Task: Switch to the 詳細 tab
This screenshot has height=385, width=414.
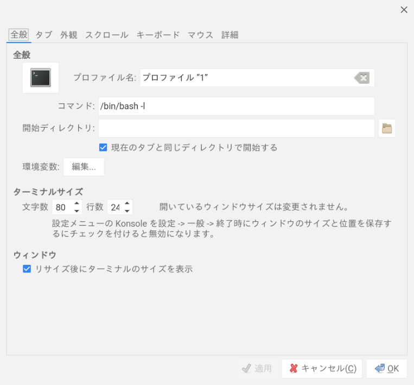Action: coord(230,35)
